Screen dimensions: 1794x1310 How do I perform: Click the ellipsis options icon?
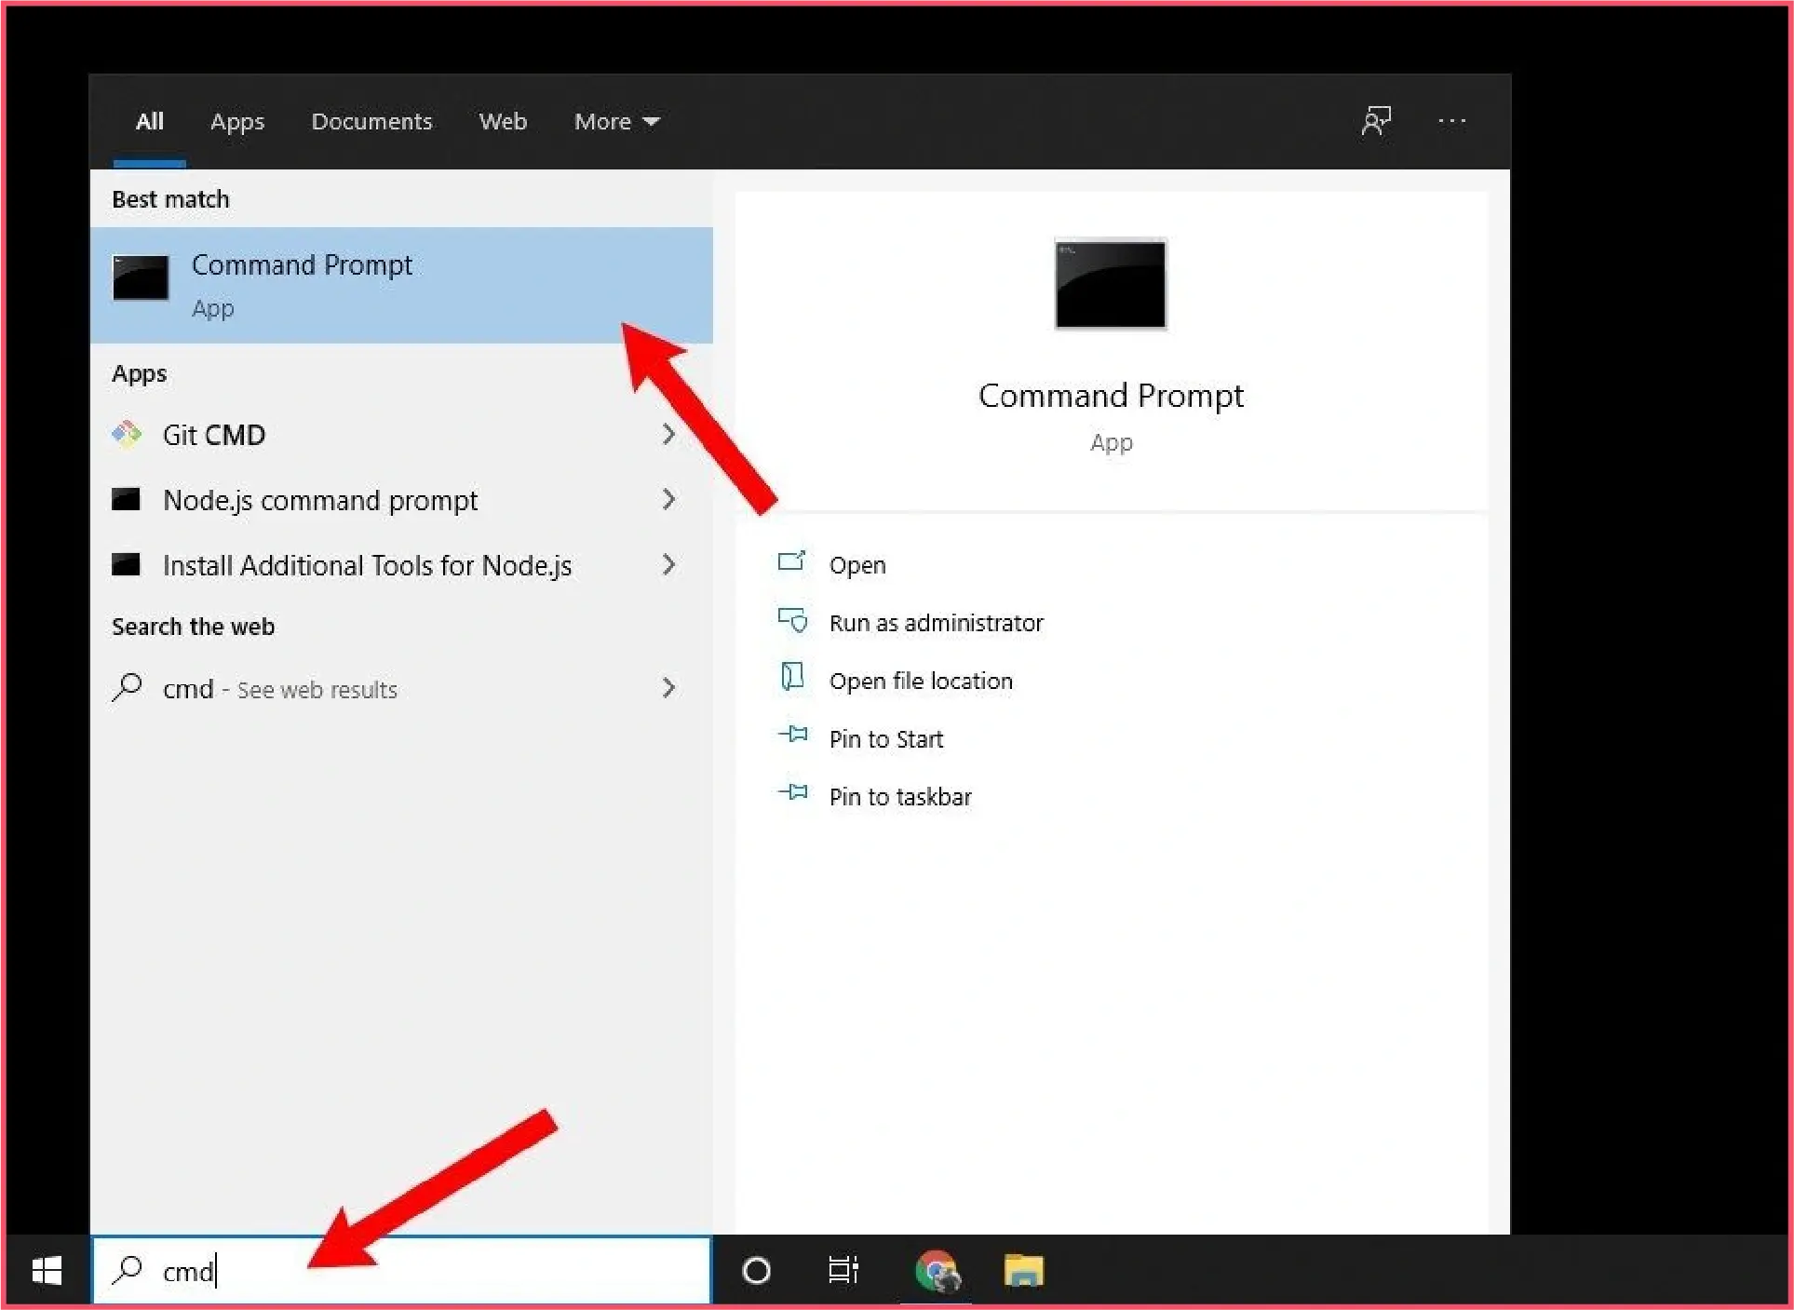coord(1451,120)
